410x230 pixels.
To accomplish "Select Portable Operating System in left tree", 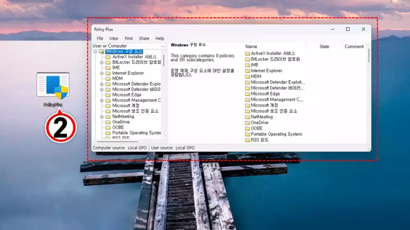I will (x=137, y=133).
